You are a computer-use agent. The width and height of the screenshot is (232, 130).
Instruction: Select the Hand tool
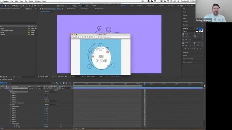tap(5, 6)
